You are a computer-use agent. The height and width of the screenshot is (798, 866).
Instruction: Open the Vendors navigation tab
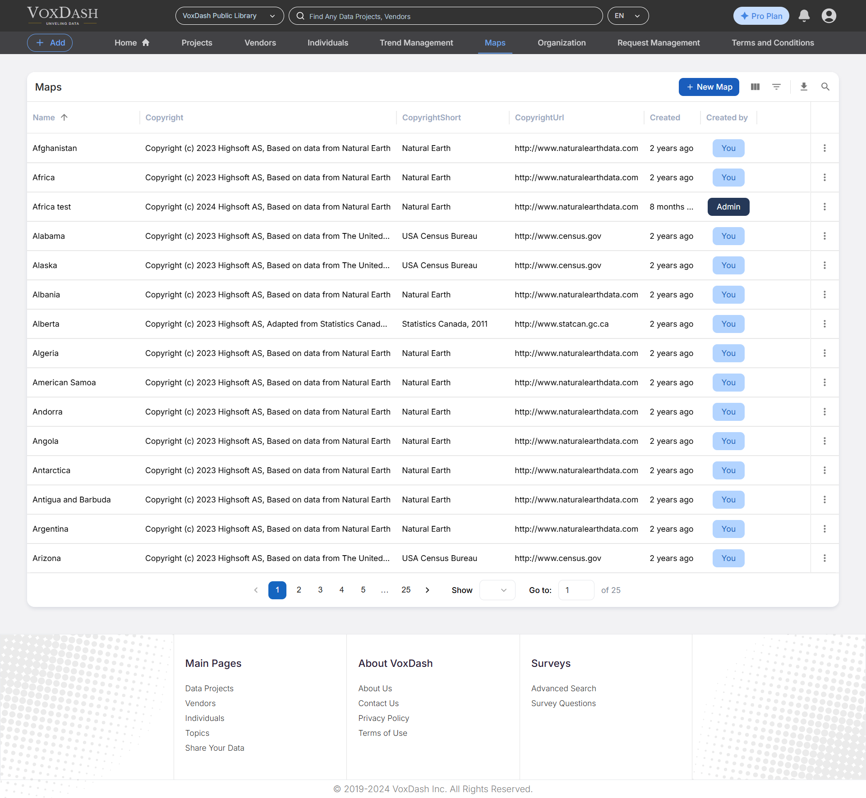pos(260,43)
